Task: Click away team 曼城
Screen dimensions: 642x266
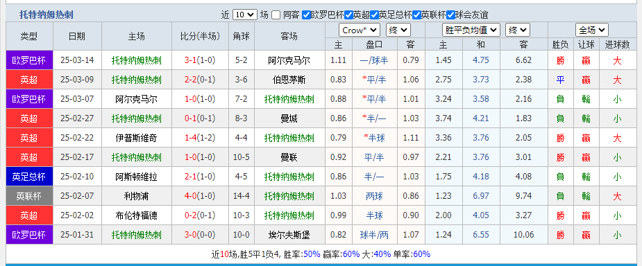Action: [x=289, y=119]
